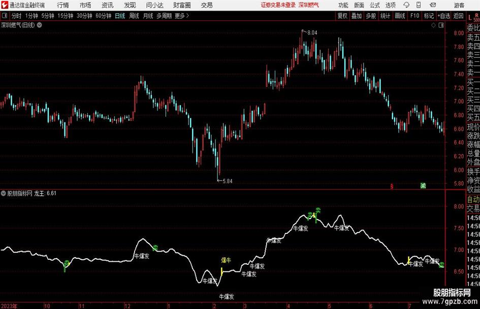Switch to 1分钟 period tab

click(31, 16)
